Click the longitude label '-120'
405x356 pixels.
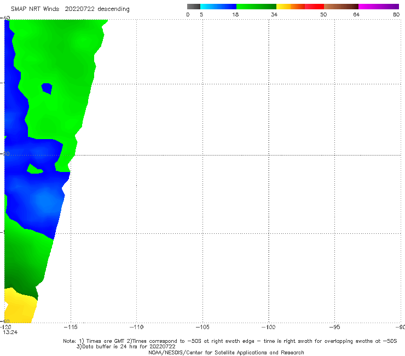(x=5, y=327)
